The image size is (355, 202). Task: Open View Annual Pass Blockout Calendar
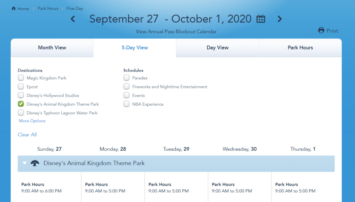[176, 32]
